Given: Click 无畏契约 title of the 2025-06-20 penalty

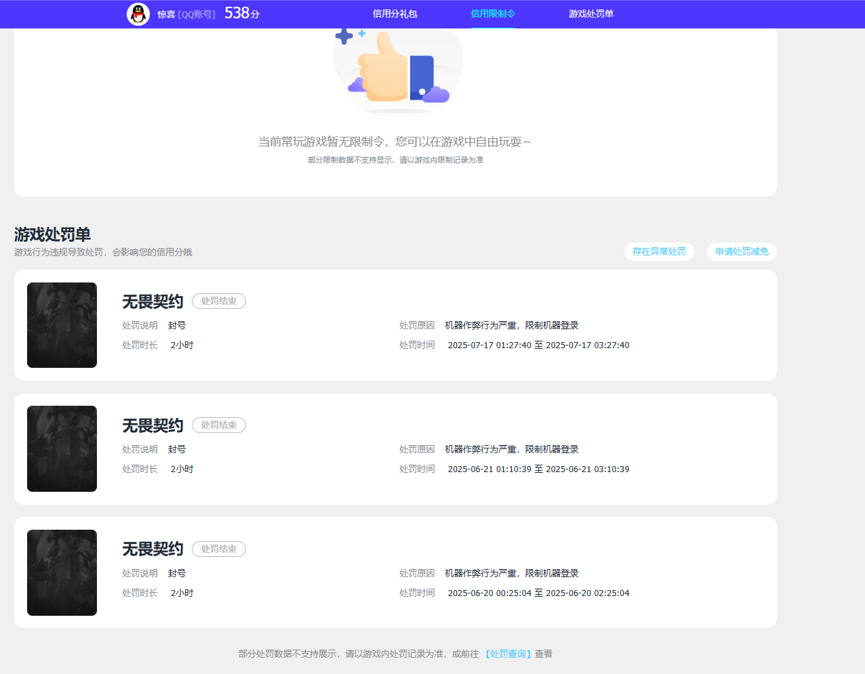Looking at the screenshot, I should click(153, 549).
